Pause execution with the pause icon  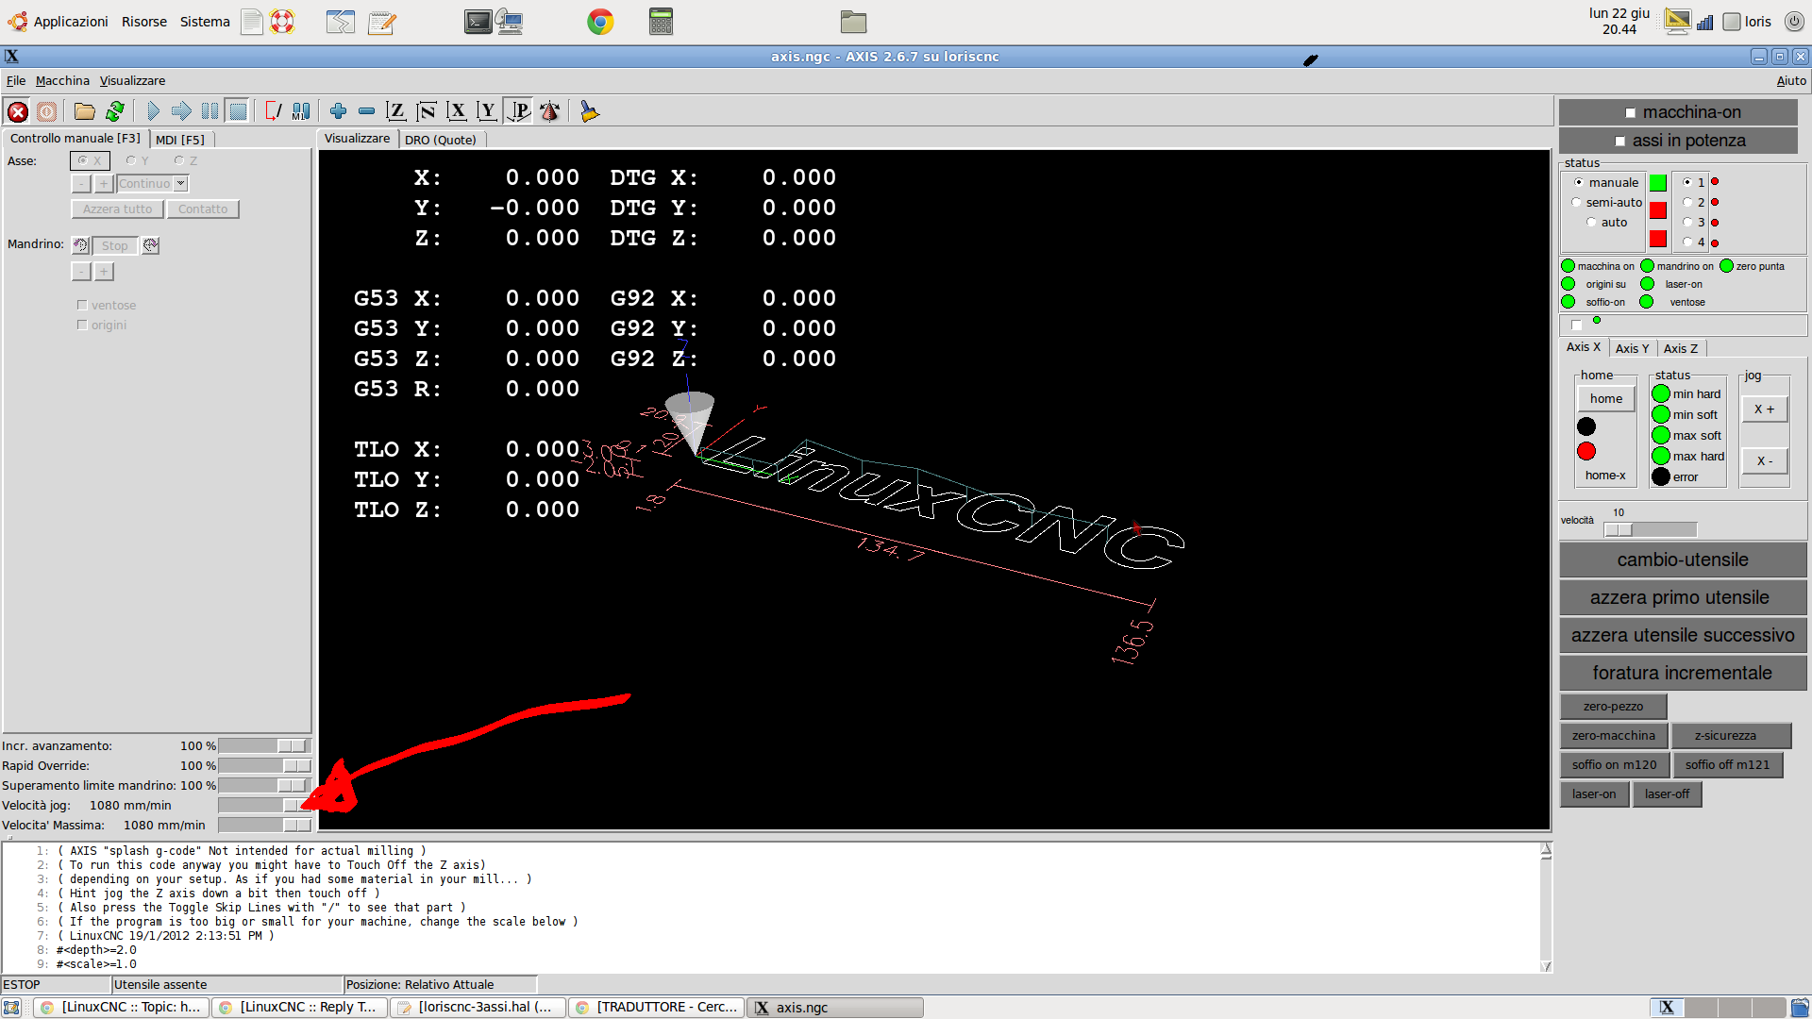pyautogui.click(x=210, y=112)
